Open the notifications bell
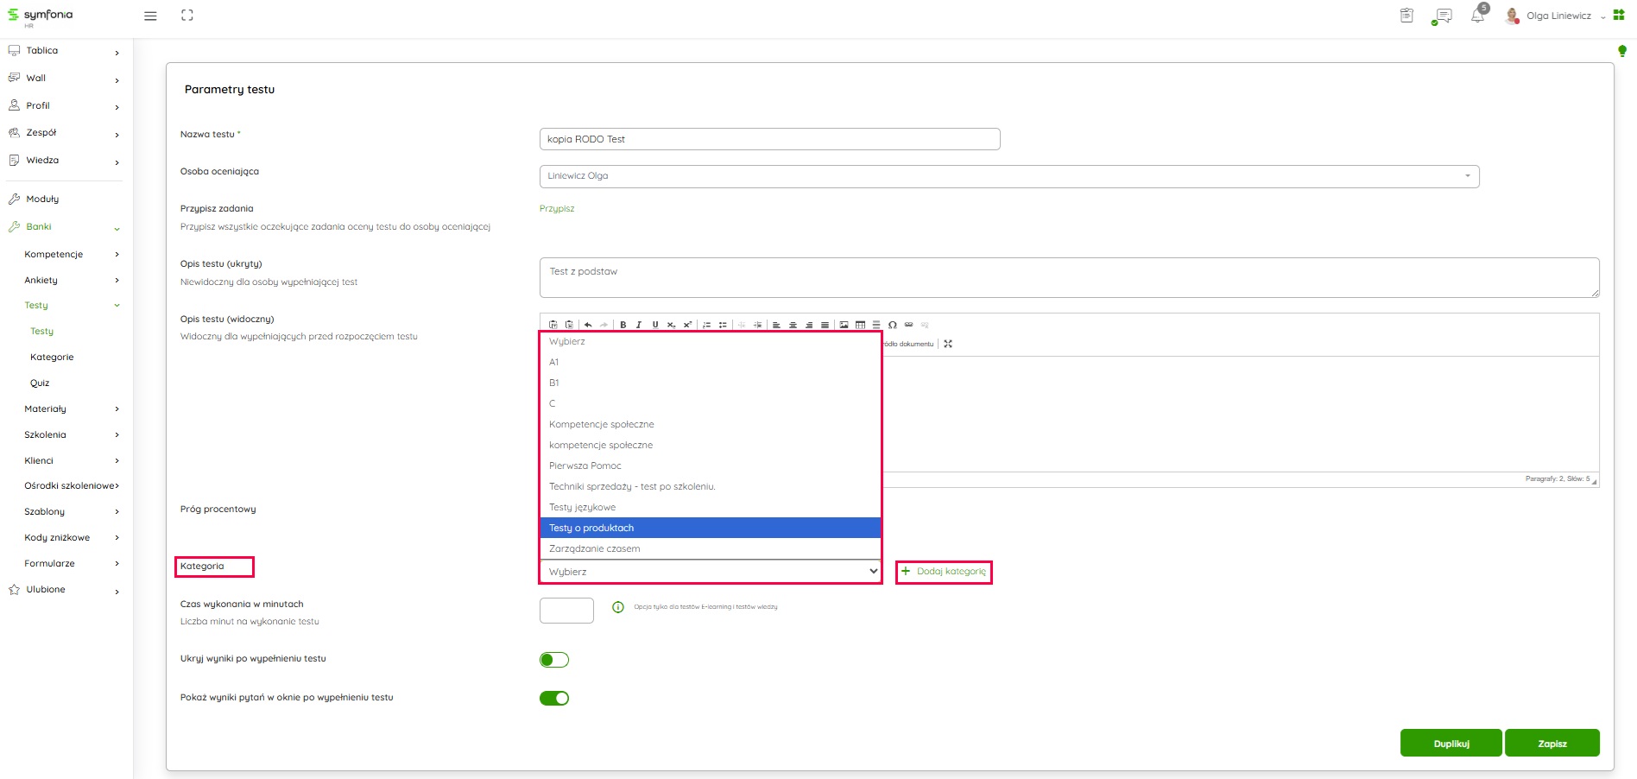This screenshot has width=1637, height=779. click(1477, 16)
